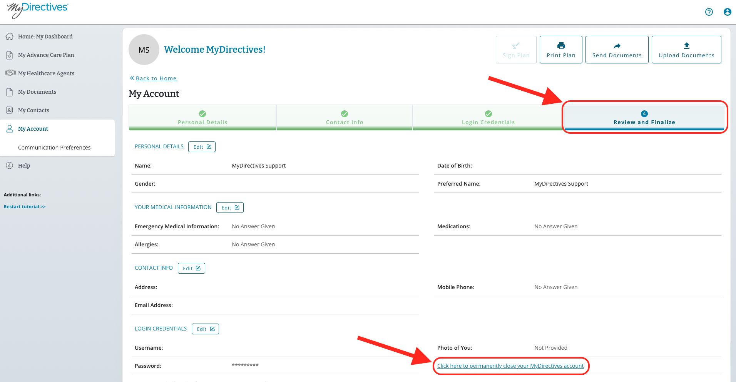Edit the Login Credentials section
Image resolution: width=736 pixels, height=382 pixels.
205,329
